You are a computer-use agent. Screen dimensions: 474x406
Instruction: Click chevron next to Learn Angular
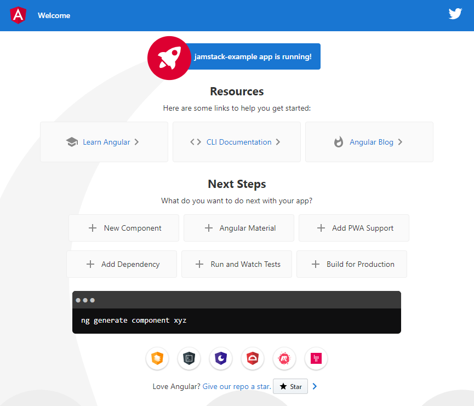(x=136, y=142)
